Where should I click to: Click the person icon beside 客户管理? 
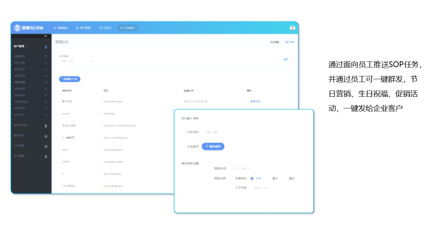(x=46, y=47)
